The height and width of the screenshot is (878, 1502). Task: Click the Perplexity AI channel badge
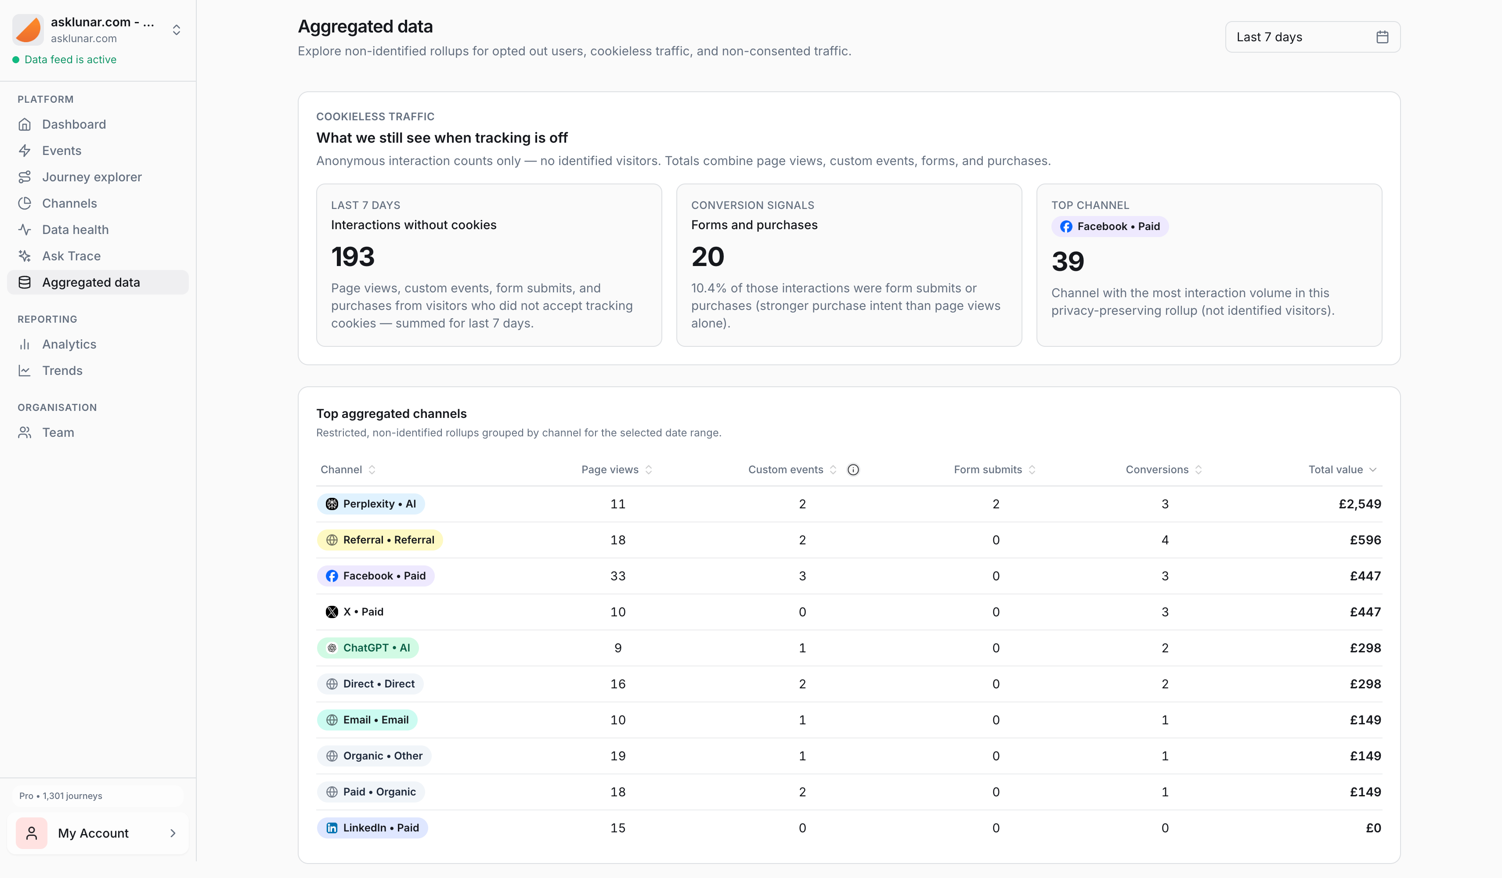tap(371, 504)
